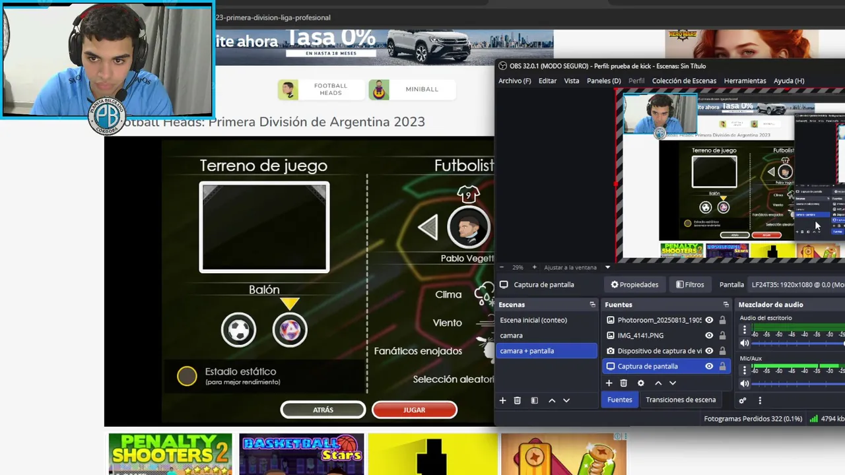Image resolution: width=845 pixels, height=475 pixels.
Task: Click the ATRÁS button in game
Action: (x=323, y=410)
